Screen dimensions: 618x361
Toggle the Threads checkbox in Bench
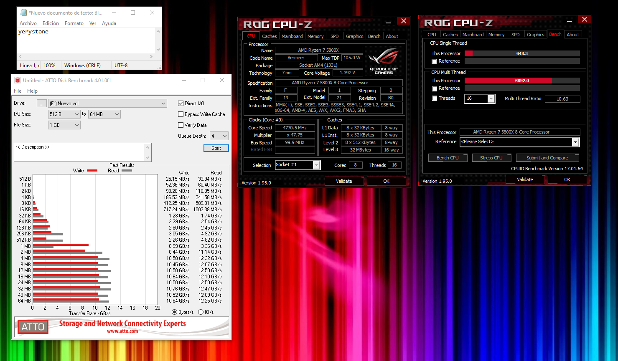434,98
